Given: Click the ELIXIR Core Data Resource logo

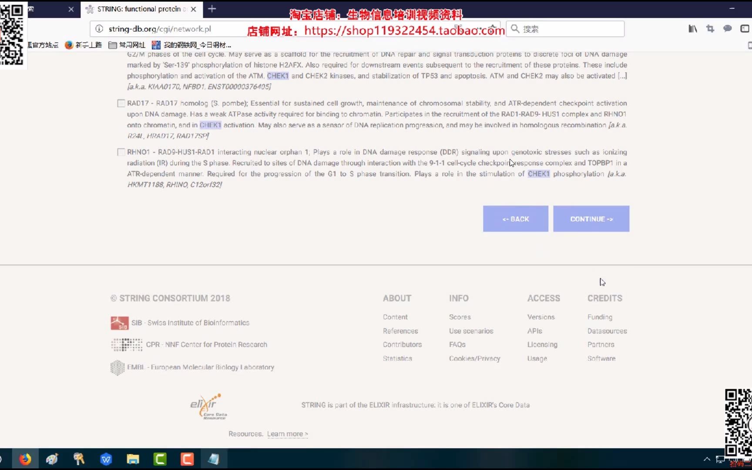Looking at the screenshot, I should point(209,407).
